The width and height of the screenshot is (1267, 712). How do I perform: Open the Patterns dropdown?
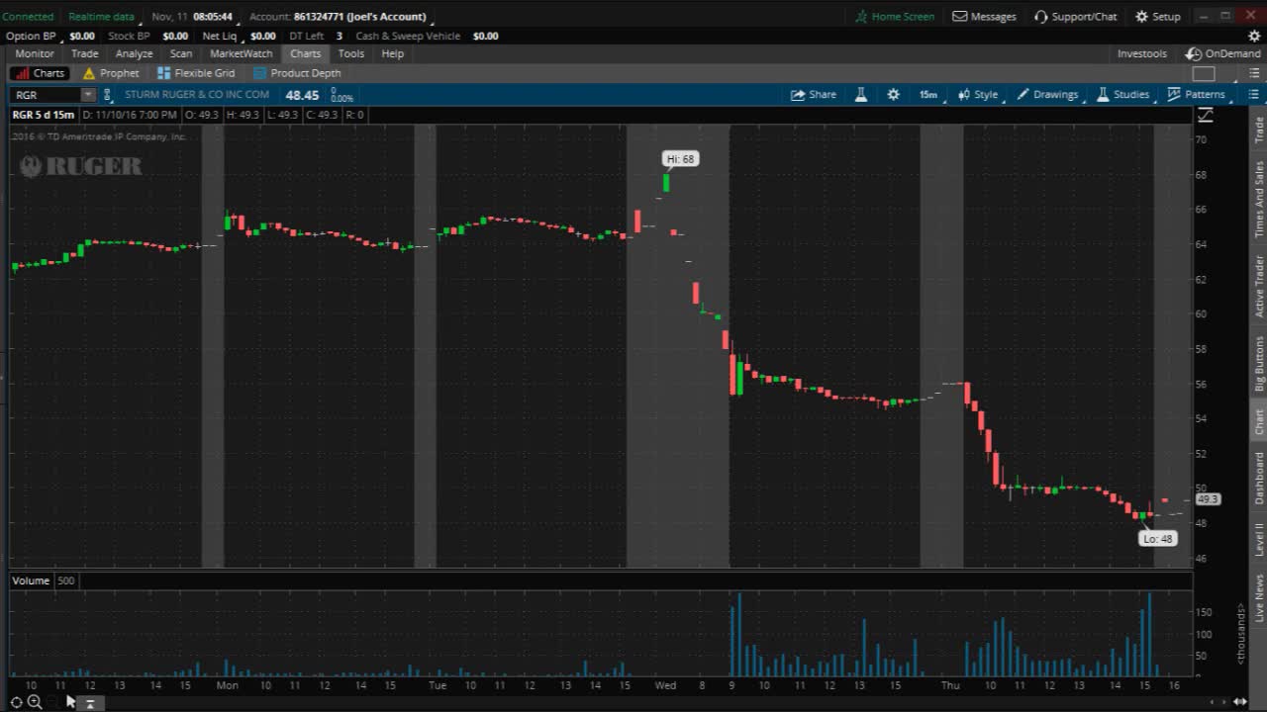click(1196, 94)
